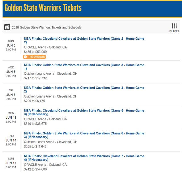Viewport: 182px width, 174px height.
Task: Click the $435 to $53,909 price range
Action: tap(35, 52)
